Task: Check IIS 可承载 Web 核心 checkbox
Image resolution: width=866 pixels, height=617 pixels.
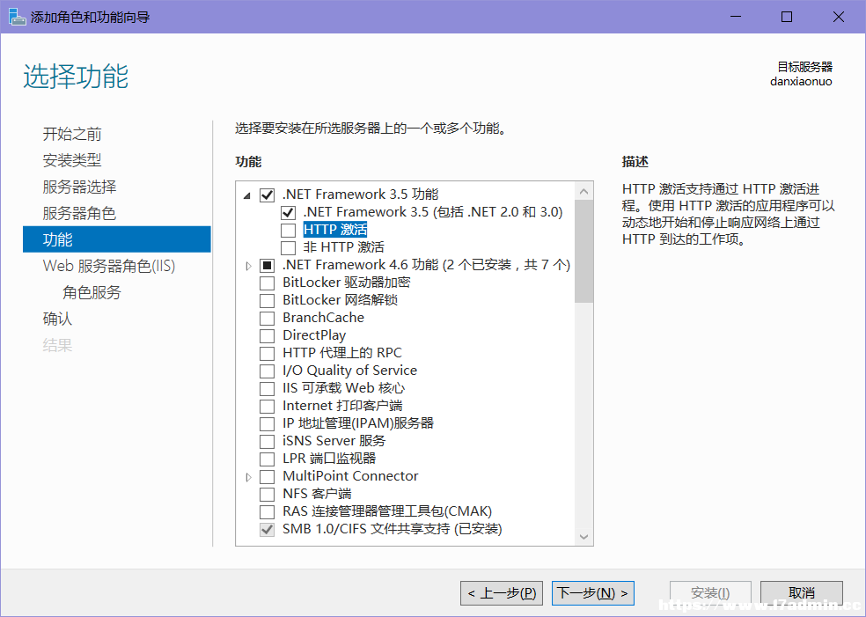Action: [x=268, y=388]
